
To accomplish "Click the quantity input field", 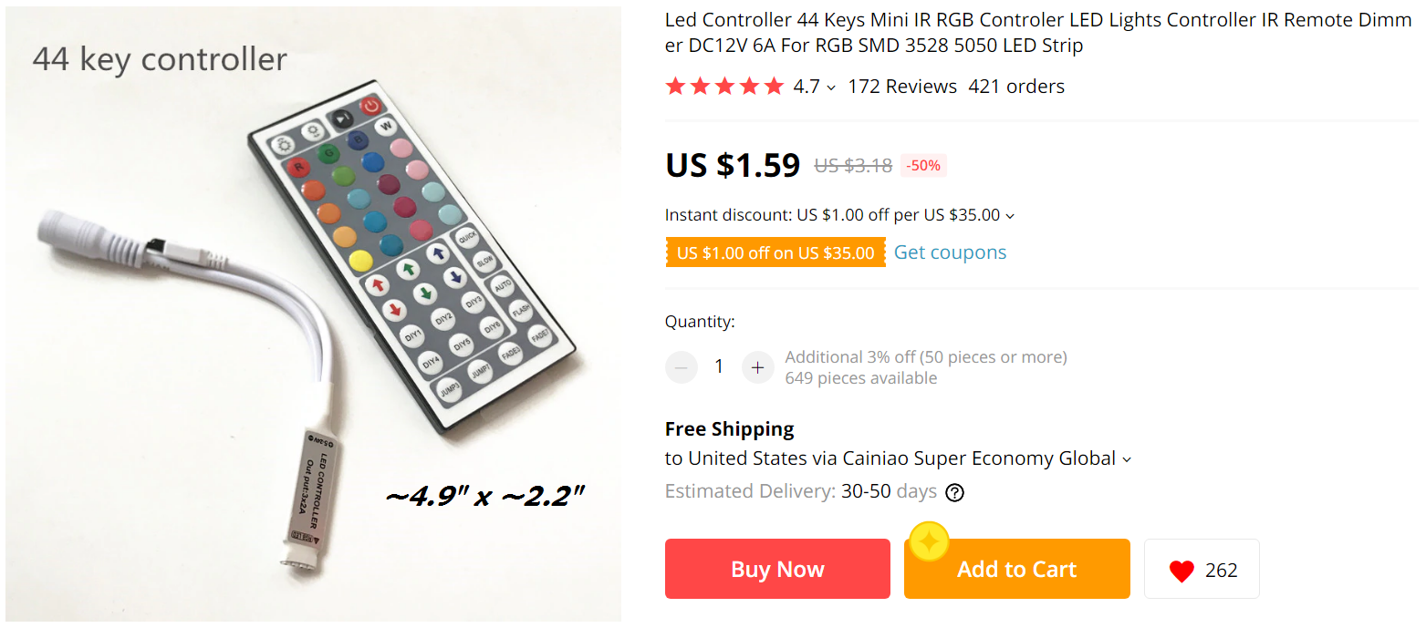I will [719, 367].
